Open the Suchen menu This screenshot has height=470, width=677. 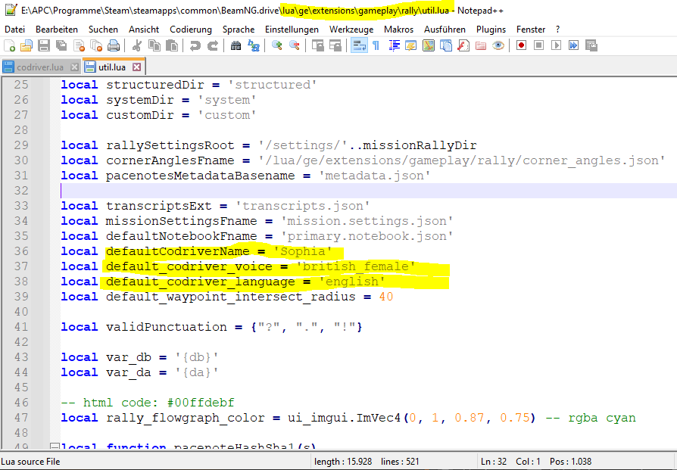[x=103, y=30]
